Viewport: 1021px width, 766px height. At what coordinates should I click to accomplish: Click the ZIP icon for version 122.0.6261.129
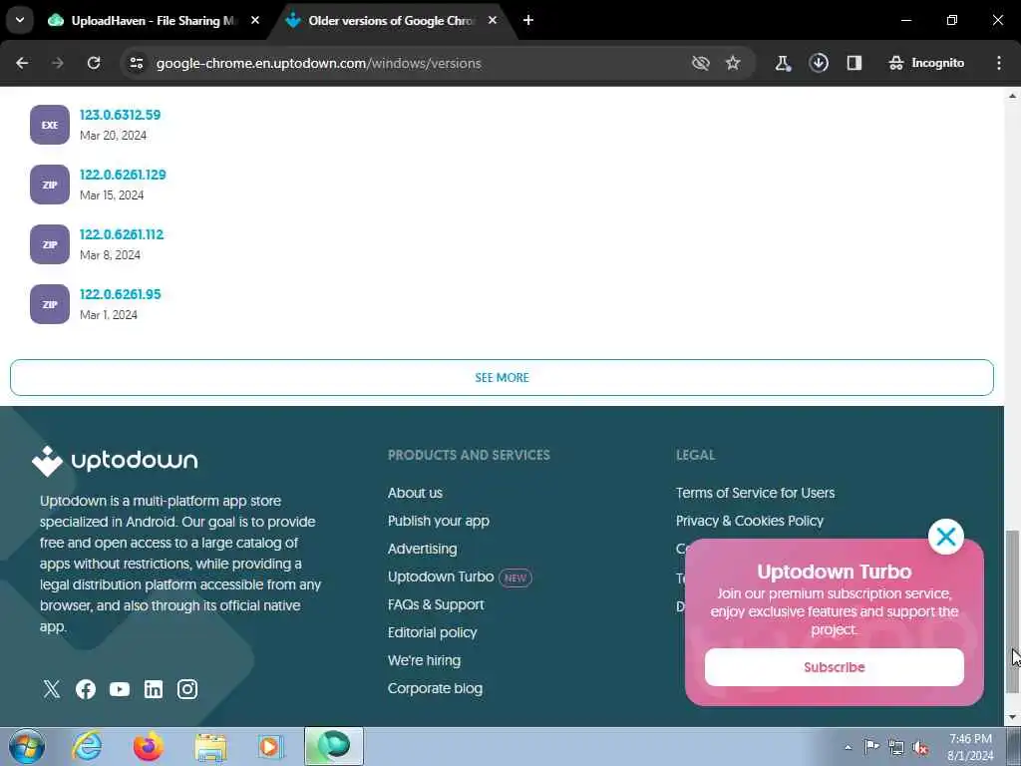50,185
